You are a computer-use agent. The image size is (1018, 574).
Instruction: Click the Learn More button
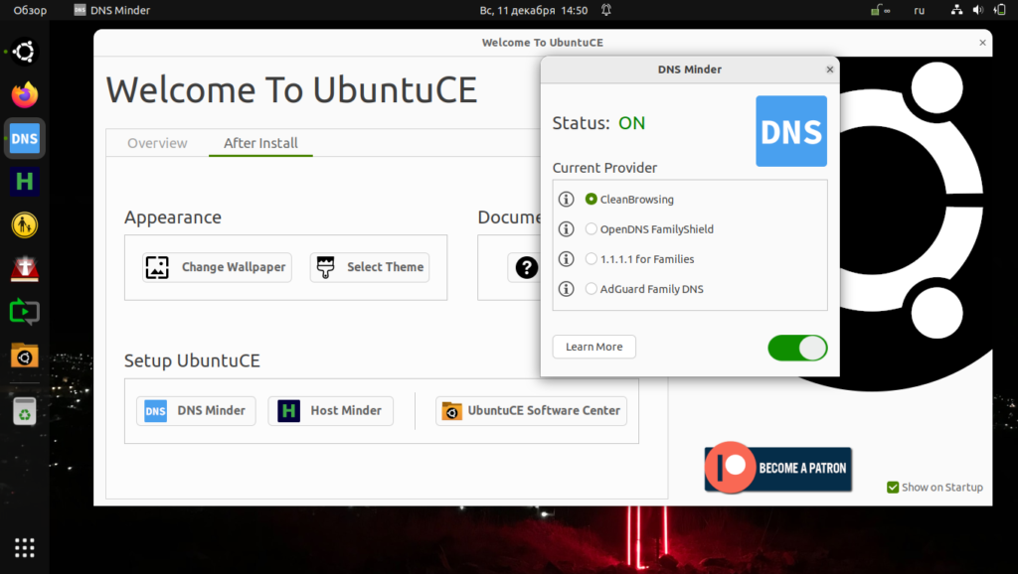click(x=594, y=347)
